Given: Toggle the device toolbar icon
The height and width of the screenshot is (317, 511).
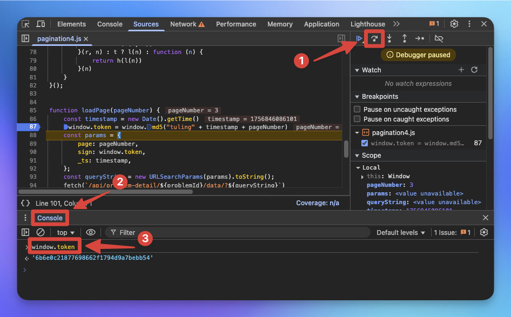Looking at the screenshot, I should coord(41,24).
